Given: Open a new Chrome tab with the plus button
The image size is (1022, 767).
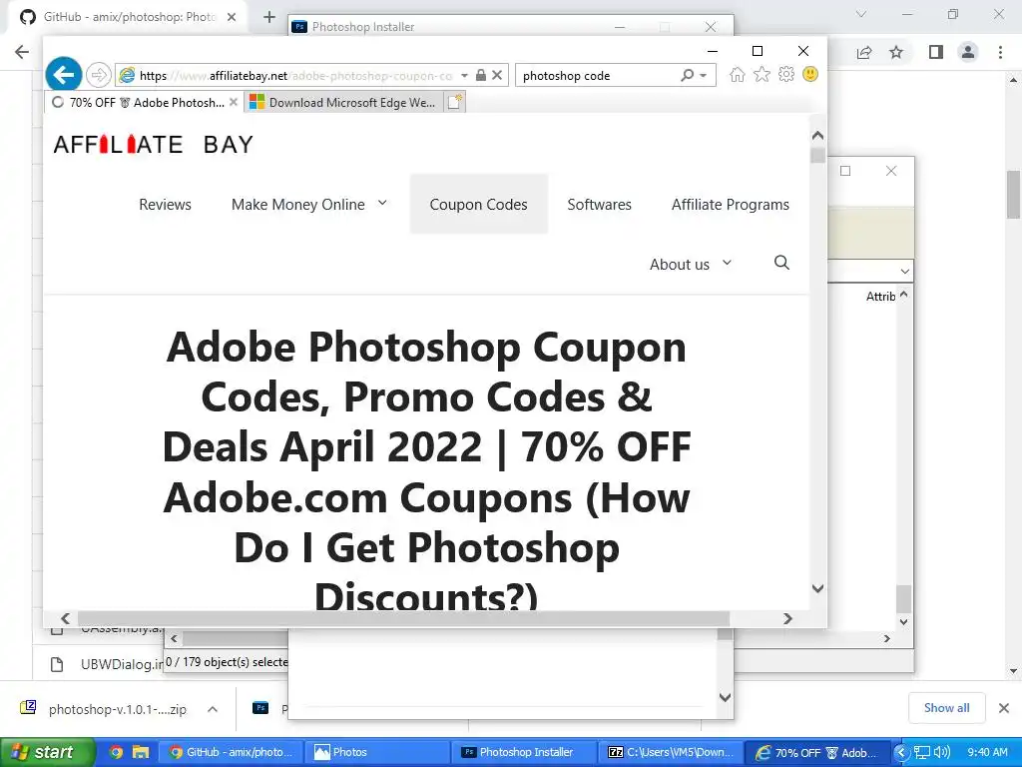Looking at the screenshot, I should coord(269,17).
